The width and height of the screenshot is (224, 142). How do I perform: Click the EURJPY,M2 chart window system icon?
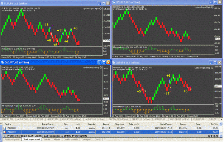point(2,4)
